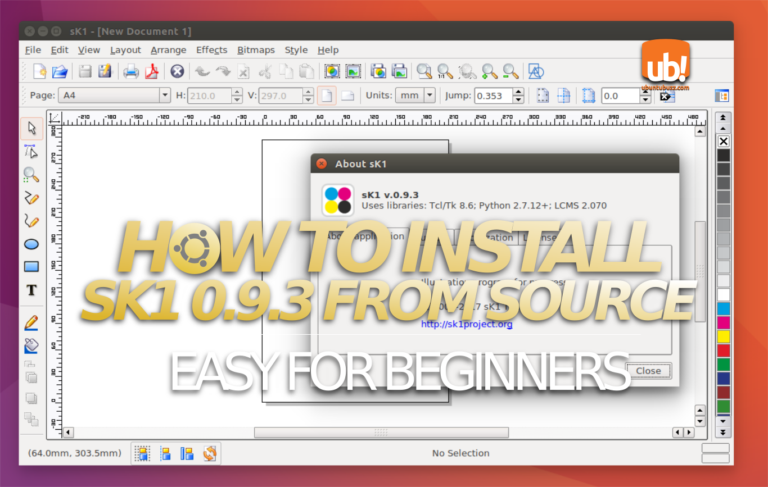
Task: Expand the Page size A4 dropdown
Action: click(165, 95)
